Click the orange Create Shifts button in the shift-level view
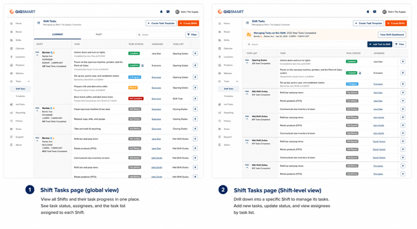The height and width of the screenshot is (229, 417). [396, 24]
